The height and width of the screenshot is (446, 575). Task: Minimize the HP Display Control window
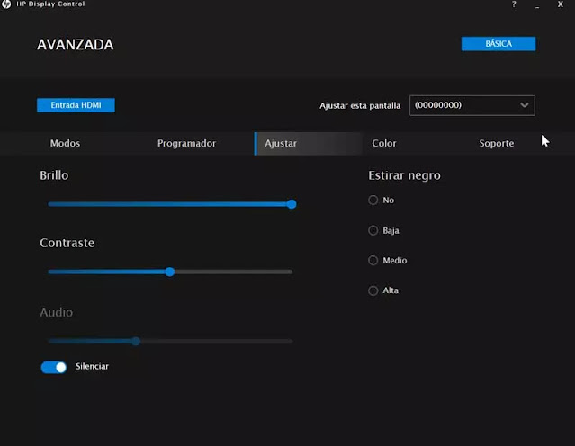pyautogui.click(x=537, y=5)
